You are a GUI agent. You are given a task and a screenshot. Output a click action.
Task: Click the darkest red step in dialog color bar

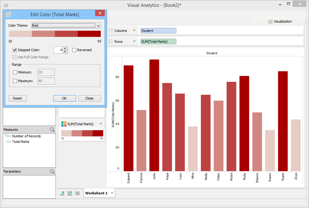click(x=89, y=34)
